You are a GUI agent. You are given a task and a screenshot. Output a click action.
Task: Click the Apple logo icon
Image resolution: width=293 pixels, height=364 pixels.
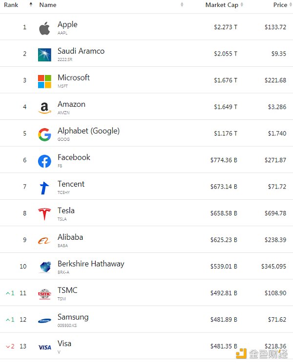pos(44,28)
